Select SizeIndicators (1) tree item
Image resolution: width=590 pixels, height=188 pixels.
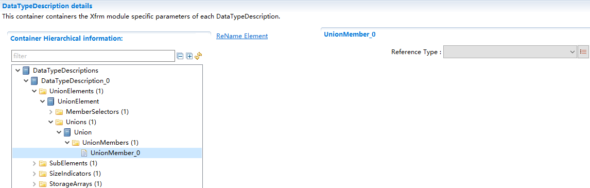pos(75,174)
